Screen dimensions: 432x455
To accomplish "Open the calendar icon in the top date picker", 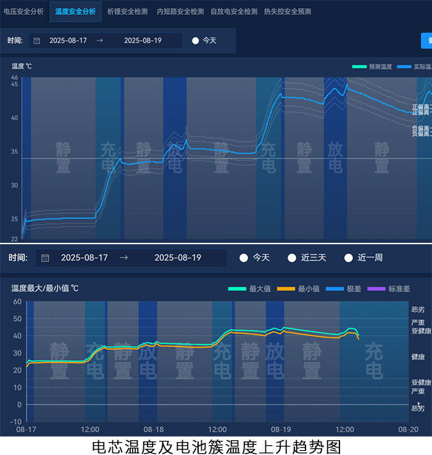I will pyautogui.click(x=36, y=41).
